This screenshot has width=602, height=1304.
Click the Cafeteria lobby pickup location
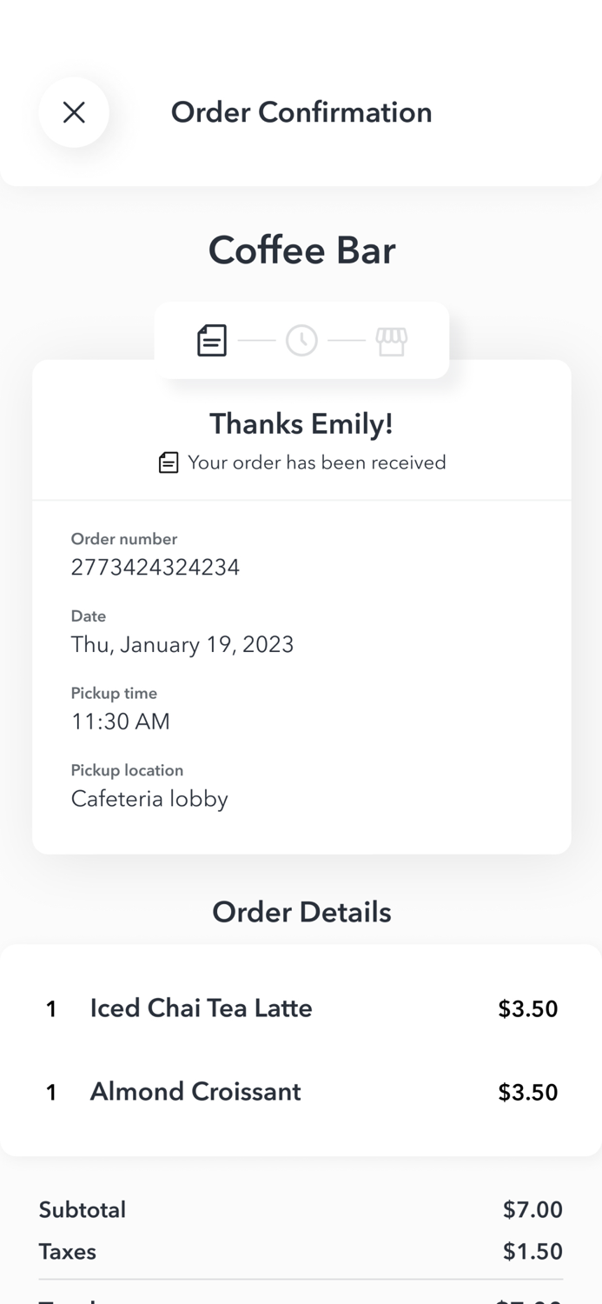point(149,798)
